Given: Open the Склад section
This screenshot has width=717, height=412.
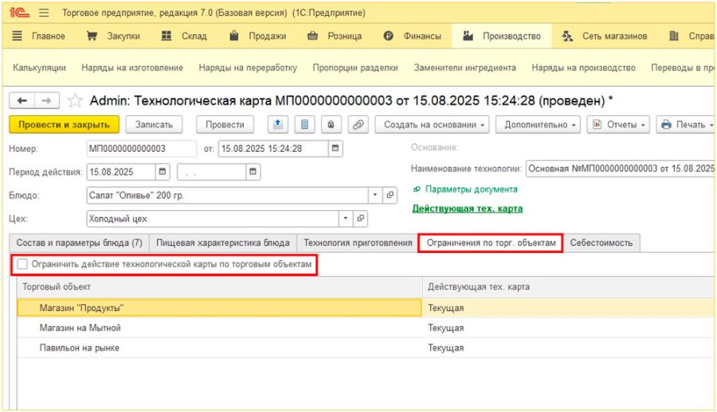Looking at the screenshot, I should 184,36.
